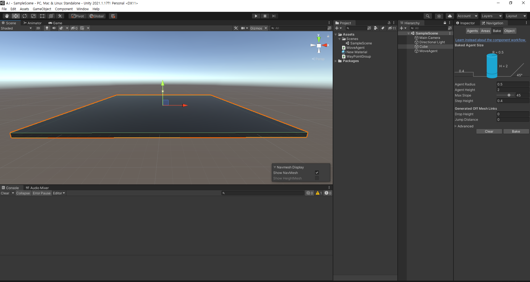This screenshot has width=530, height=282.
Task: Open the Window menu
Action: pos(83,9)
